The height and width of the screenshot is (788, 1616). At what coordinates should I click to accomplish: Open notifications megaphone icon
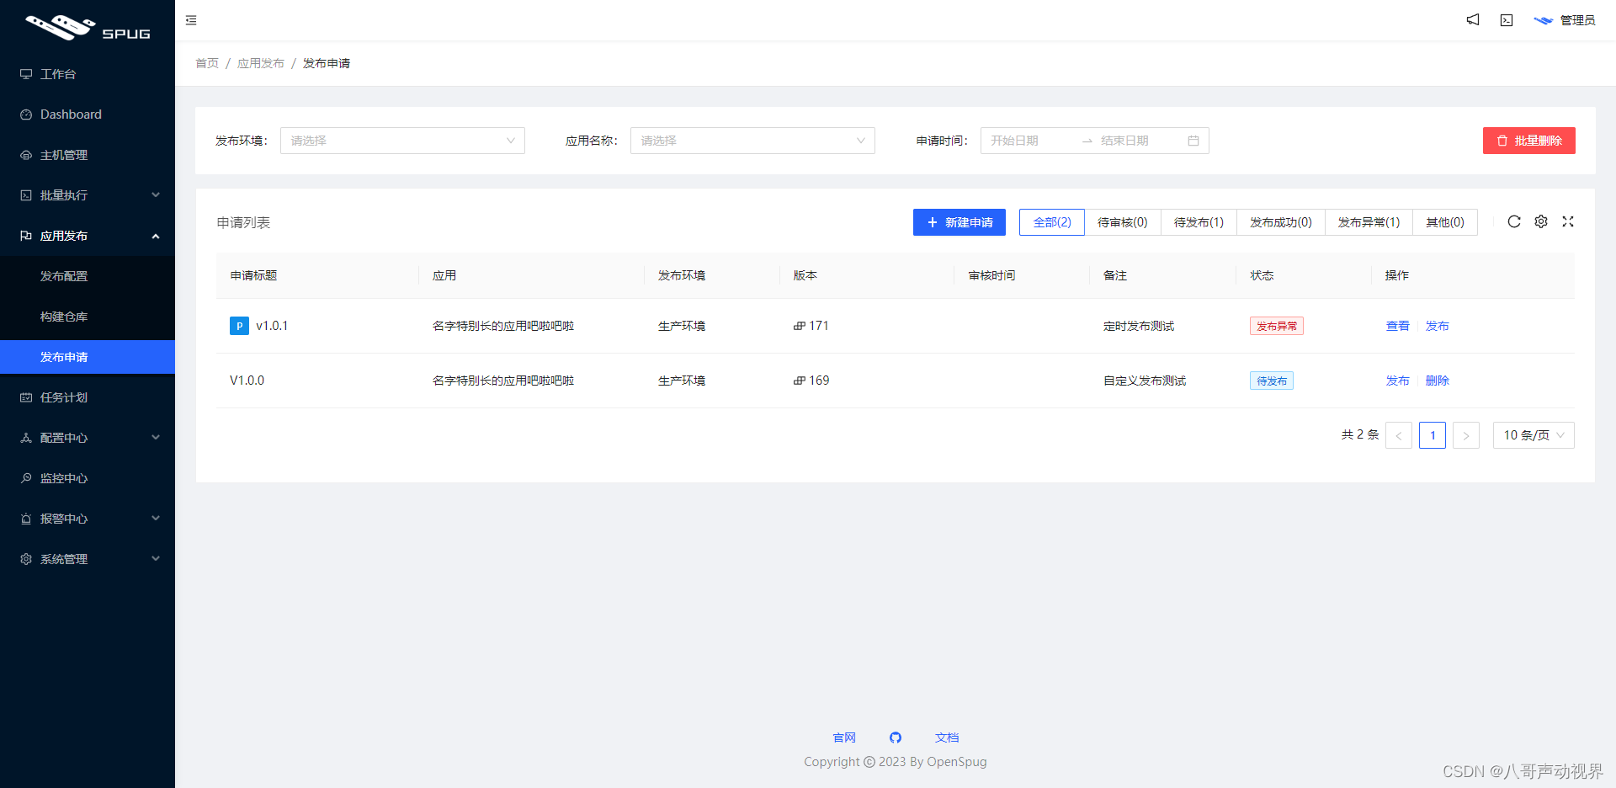[x=1473, y=19]
